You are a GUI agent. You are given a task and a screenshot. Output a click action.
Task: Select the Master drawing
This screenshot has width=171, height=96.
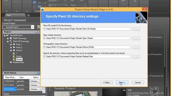(x=19, y=59)
